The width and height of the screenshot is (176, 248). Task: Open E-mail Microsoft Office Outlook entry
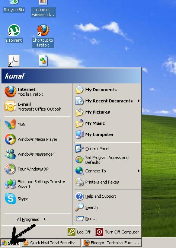[x=37, y=106]
